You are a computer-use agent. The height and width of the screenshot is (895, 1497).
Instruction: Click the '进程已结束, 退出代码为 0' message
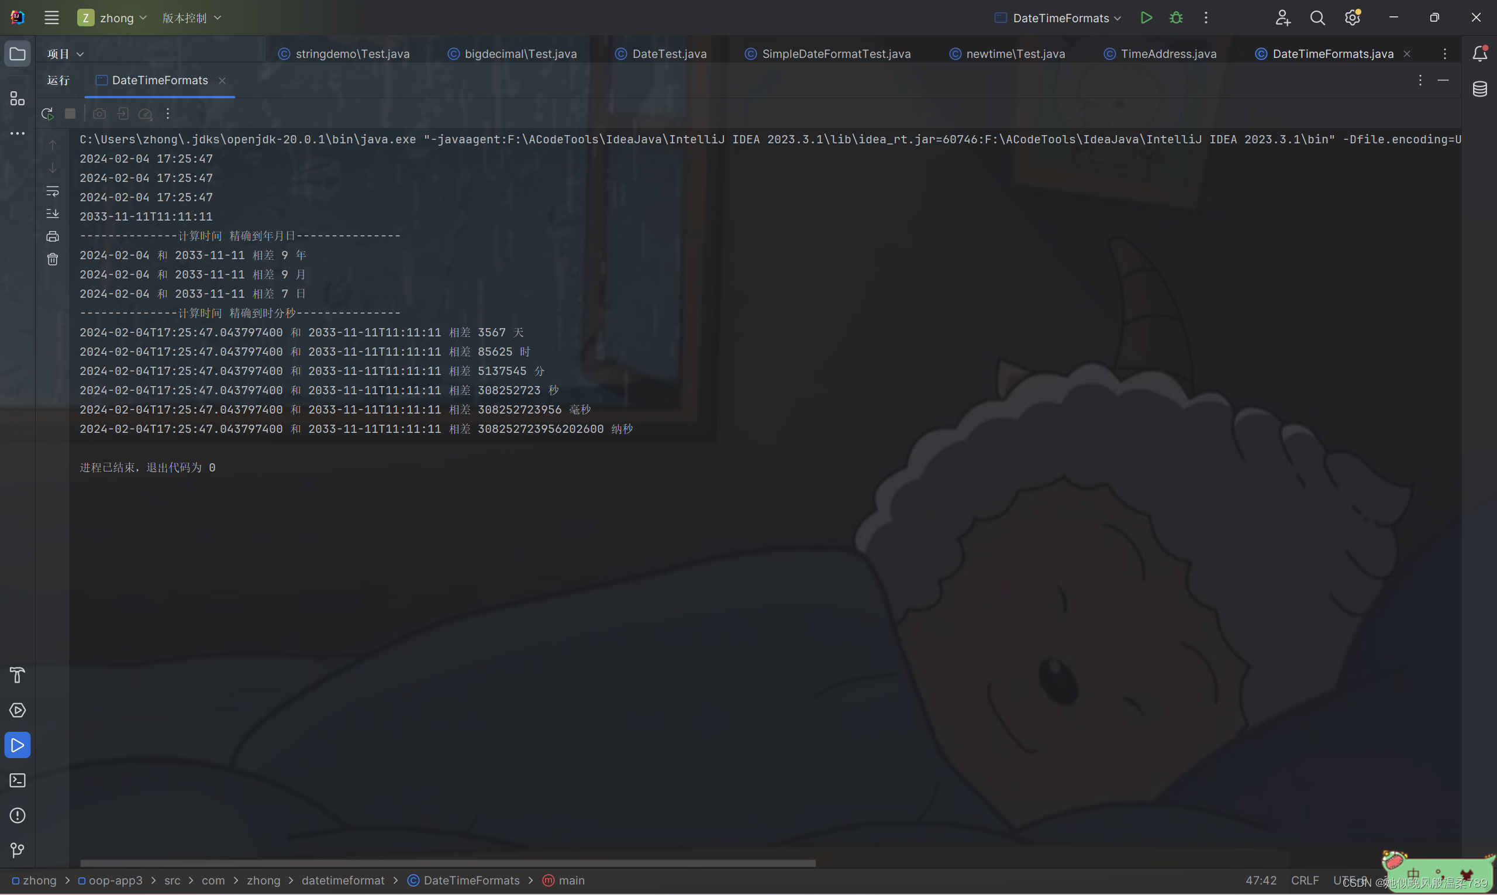[x=147, y=467]
